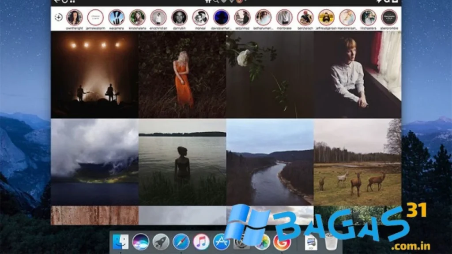Open ericchristian's story circle
The image size is (452, 254).
[x=158, y=17]
